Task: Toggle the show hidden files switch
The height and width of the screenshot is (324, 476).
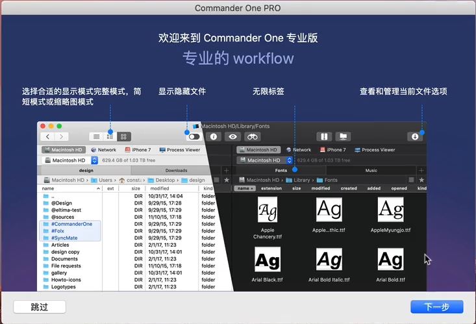Action: (194, 136)
